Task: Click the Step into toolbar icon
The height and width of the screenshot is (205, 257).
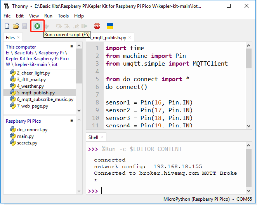Action: click(x=67, y=26)
